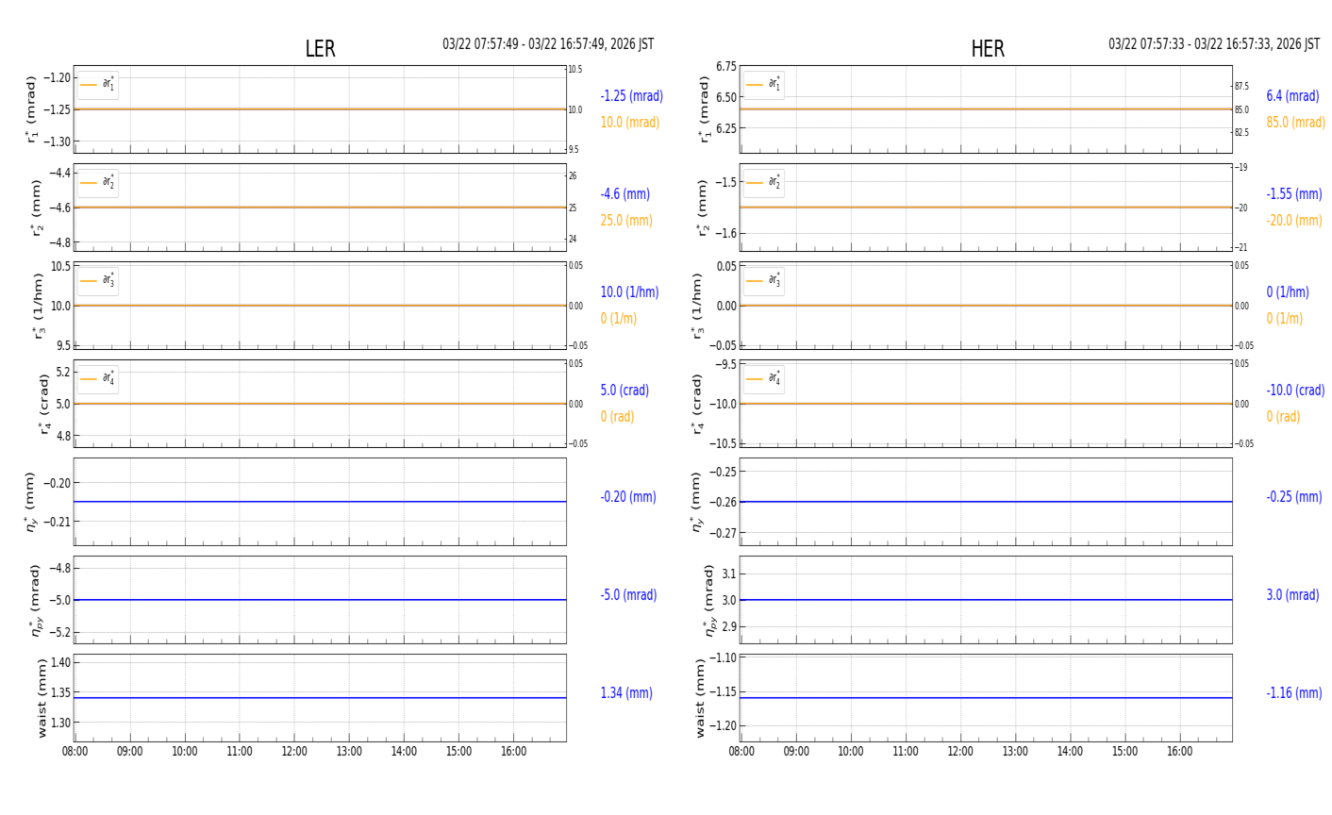Screen dimensions: 1332x815
Task: Click the r2* (mm) axis label in HER
Action: click(x=704, y=208)
